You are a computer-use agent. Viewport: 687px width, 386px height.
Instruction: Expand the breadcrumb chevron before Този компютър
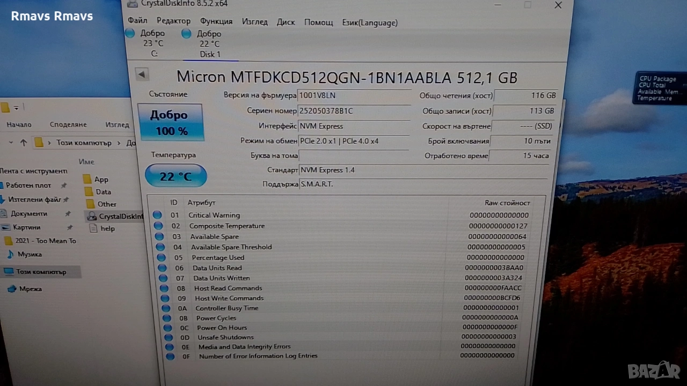(50, 143)
